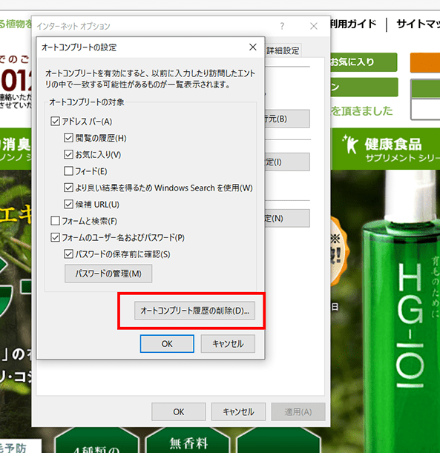The width and height of the screenshot is (440, 453).
Task: Click キャンセル in Internet Options window
Action: coord(238,411)
